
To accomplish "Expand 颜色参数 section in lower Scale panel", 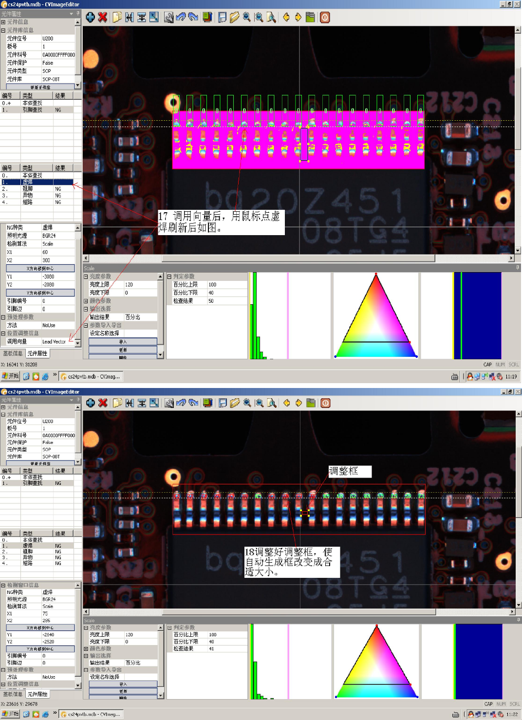I will pos(86,649).
